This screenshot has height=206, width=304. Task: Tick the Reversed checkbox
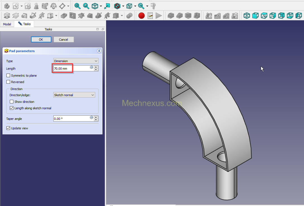[8, 82]
